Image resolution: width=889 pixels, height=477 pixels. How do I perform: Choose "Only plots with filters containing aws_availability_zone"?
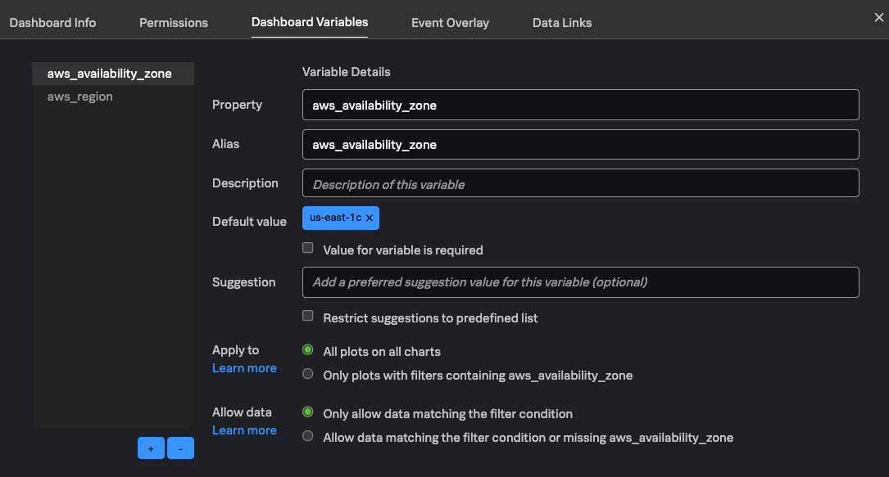pos(307,373)
